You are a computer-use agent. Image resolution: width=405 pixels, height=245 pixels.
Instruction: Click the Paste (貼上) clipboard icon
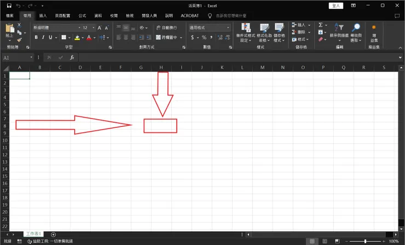9,28
